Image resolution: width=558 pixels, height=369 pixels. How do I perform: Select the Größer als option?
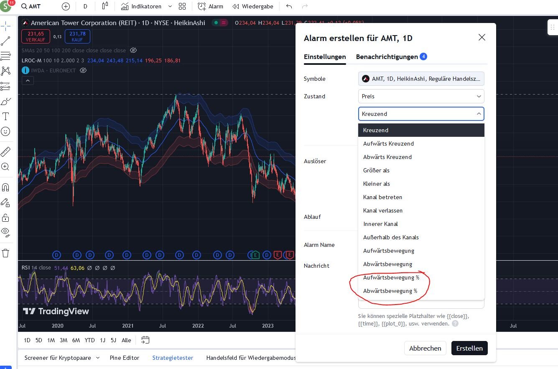click(421, 170)
